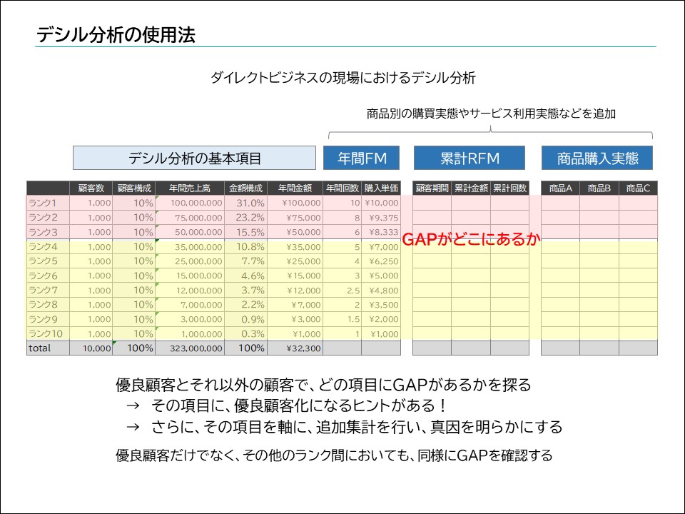Screen dimensions: 685x514
Task: Click the 商品B column header
Action: click(598, 187)
